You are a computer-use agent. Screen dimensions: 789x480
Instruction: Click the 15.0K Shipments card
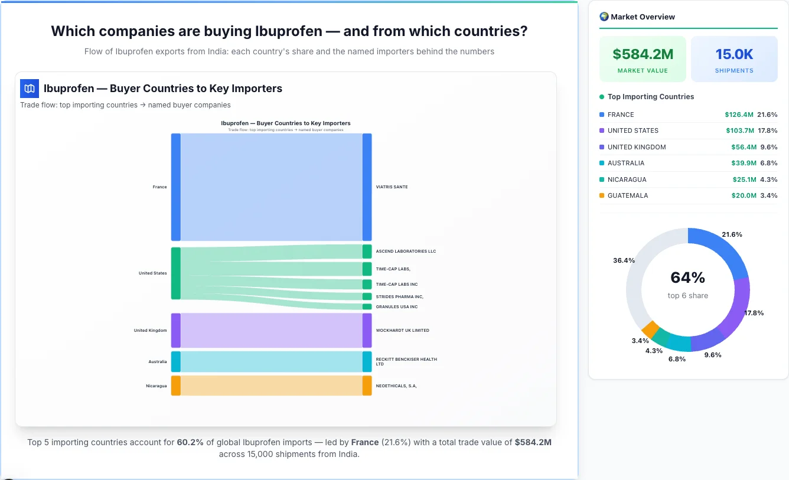(734, 58)
